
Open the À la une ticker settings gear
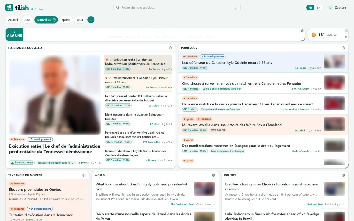pyautogui.click(x=302, y=31)
